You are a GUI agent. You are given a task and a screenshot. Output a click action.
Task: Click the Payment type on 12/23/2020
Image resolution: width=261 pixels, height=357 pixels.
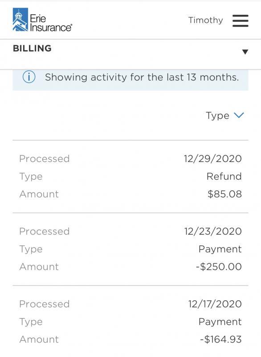pos(220,249)
